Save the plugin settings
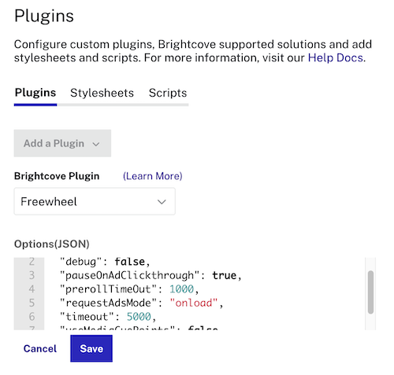Screen dimensions: 394x375 91,348
